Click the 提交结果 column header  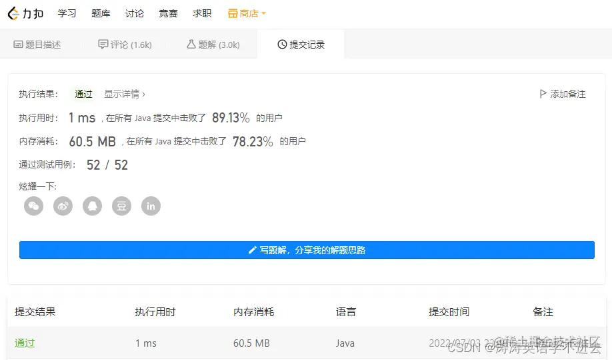[35, 311]
